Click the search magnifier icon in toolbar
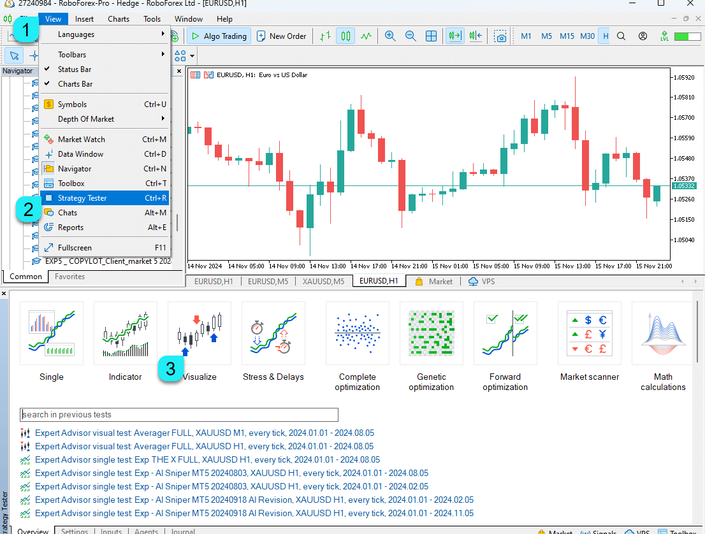Image resolution: width=705 pixels, height=534 pixels. 621,36
